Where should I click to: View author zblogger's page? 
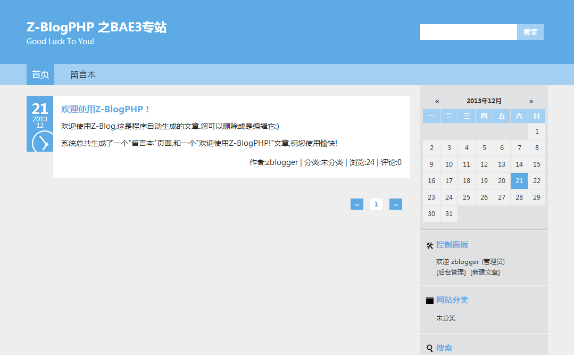click(281, 162)
